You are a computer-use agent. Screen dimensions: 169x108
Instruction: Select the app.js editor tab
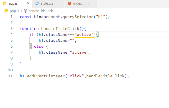pyautogui.click(x=16, y=4)
